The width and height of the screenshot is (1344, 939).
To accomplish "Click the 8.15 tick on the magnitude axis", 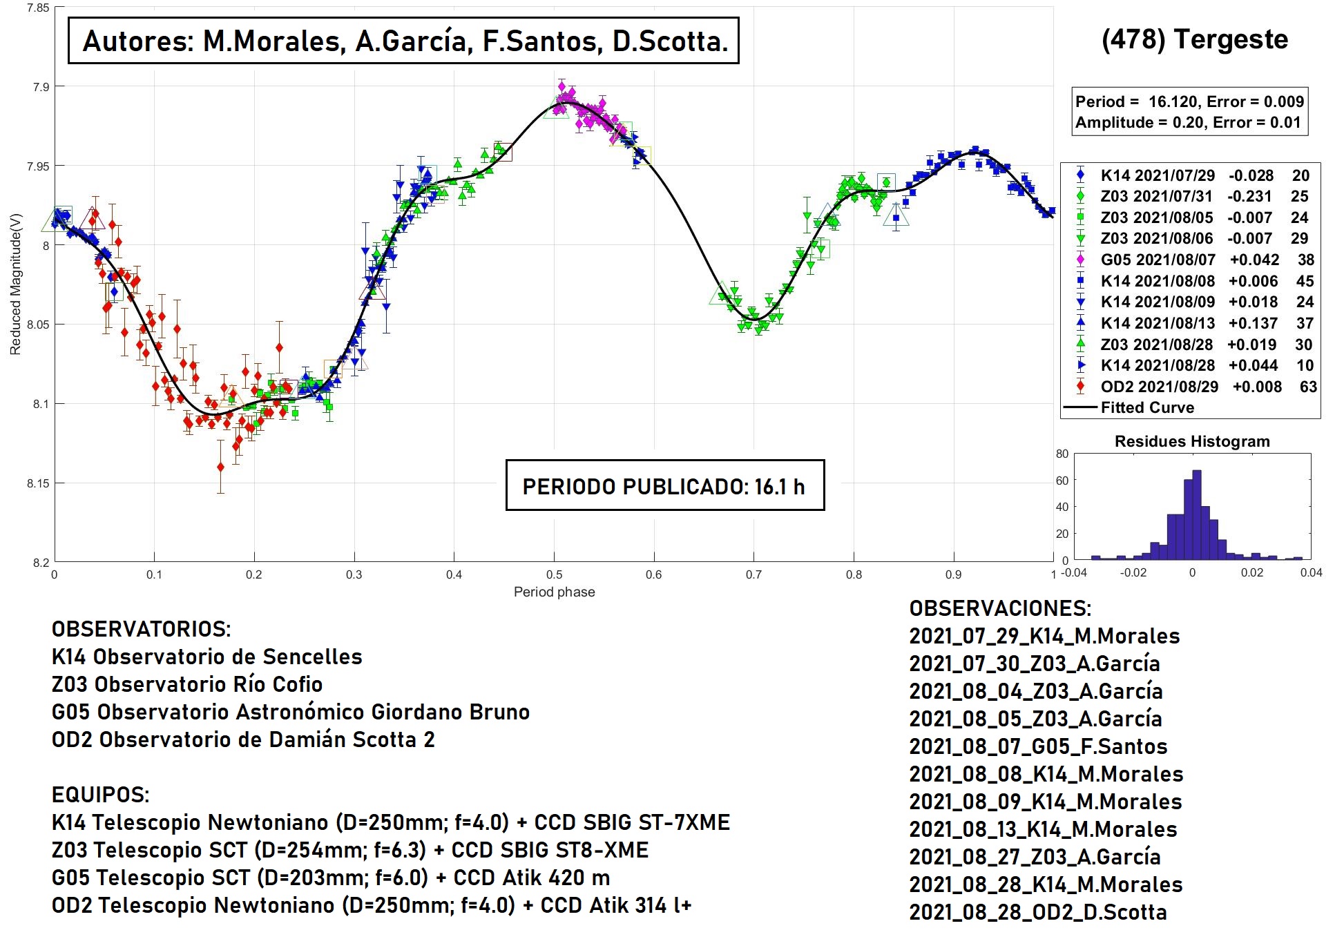I will [38, 483].
